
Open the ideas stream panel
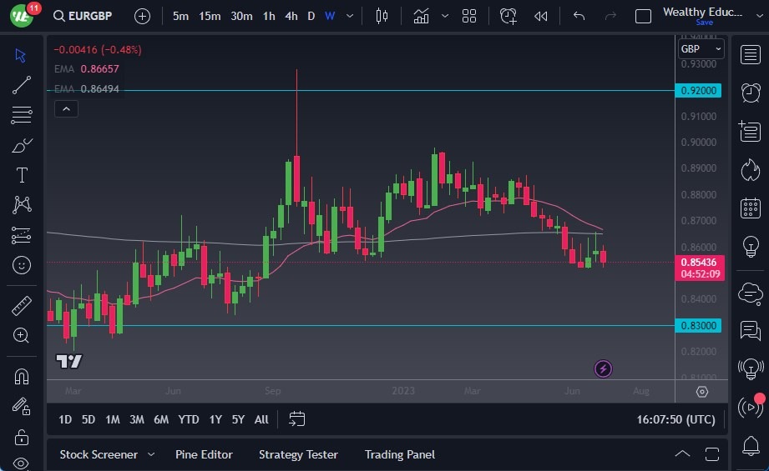click(x=751, y=368)
